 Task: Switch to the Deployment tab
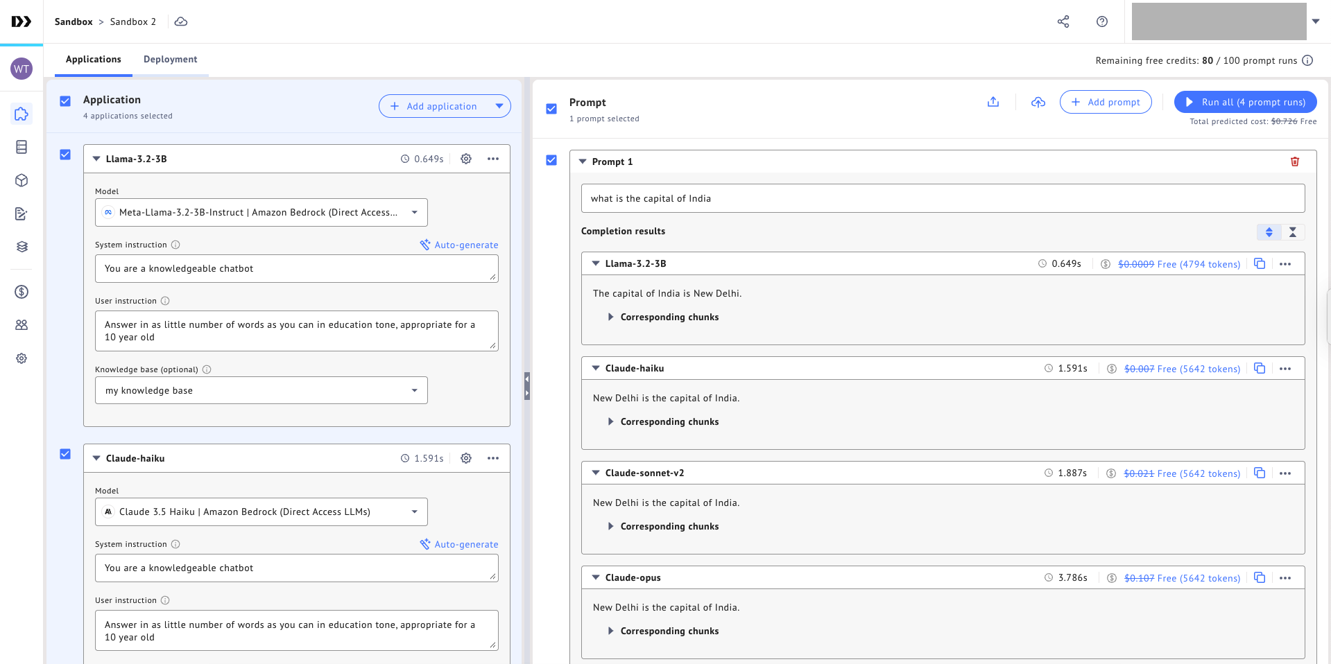tap(170, 59)
